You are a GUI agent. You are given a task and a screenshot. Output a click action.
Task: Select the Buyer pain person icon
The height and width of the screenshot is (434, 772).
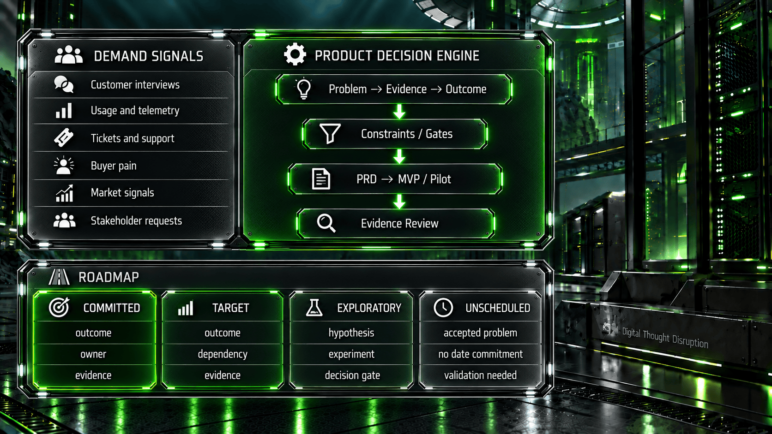tap(64, 166)
